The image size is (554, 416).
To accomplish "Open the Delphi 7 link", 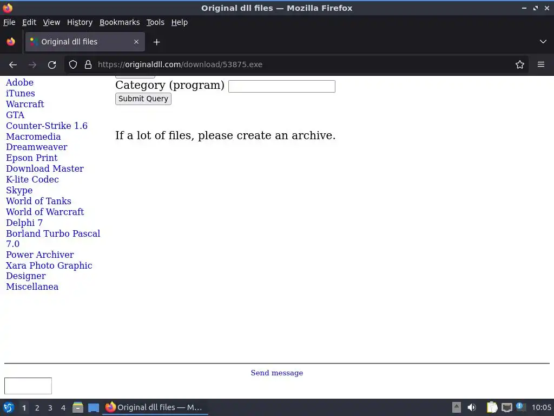I will tap(24, 223).
